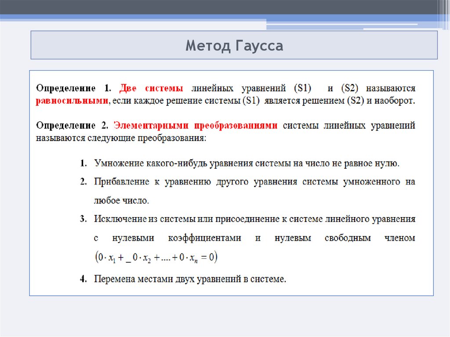Image resolution: width=450 pixels, height=337 pixels.
Task: Click the striped decoration in top-right corner
Action: (x=443, y=13)
